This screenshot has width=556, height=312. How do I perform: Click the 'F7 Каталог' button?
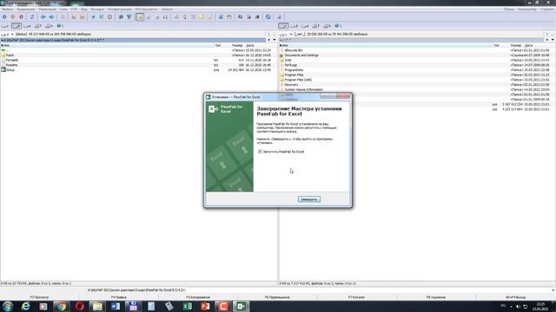point(356,297)
